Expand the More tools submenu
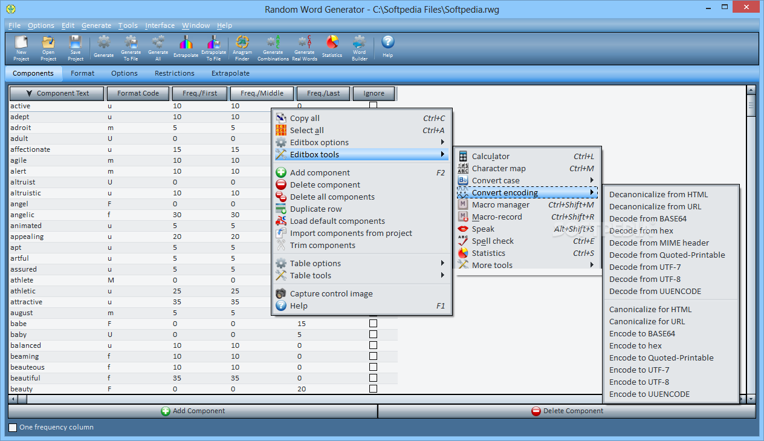Viewport: 764px width, 441px height. [527, 265]
